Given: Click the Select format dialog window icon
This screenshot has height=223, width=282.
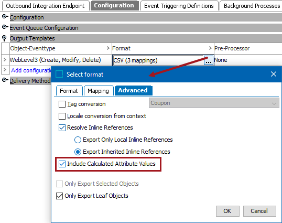Looking at the screenshot, I should (x=59, y=74).
